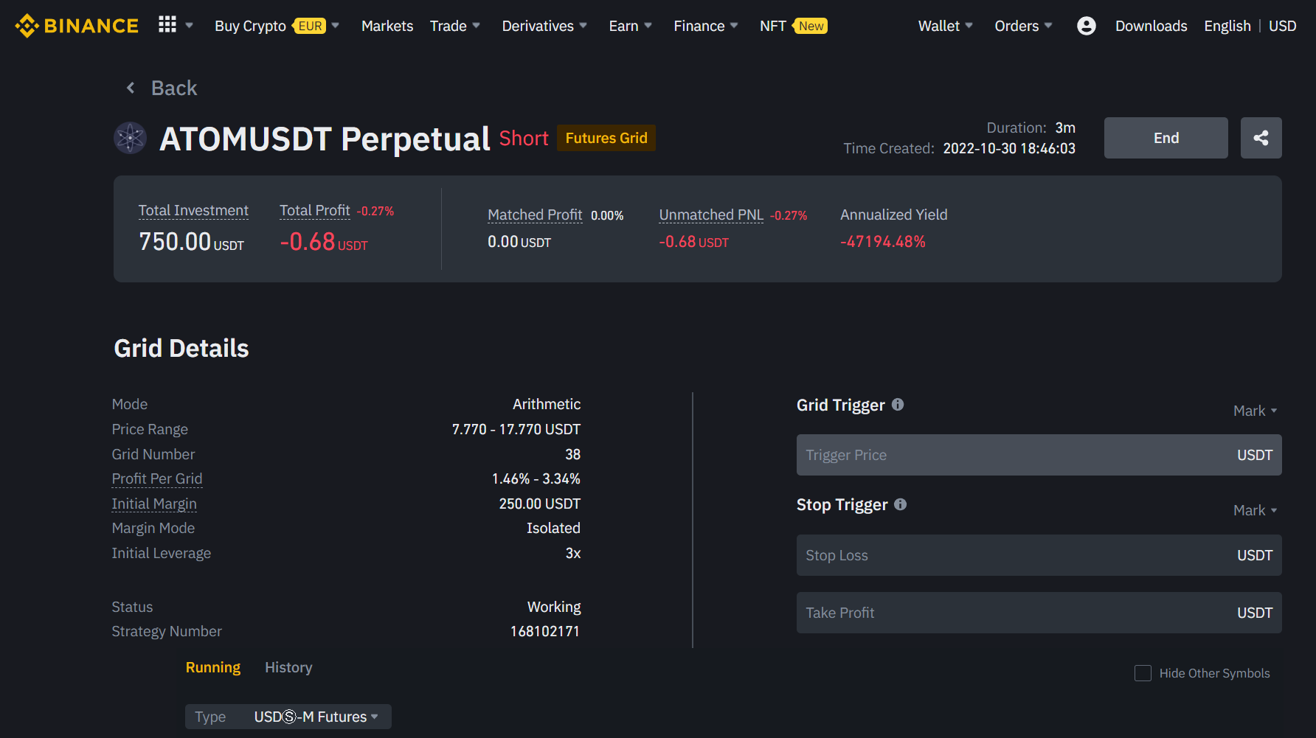The image size is (1316, 738).
Task: Click the Initial Margin label
Action: 154,504
